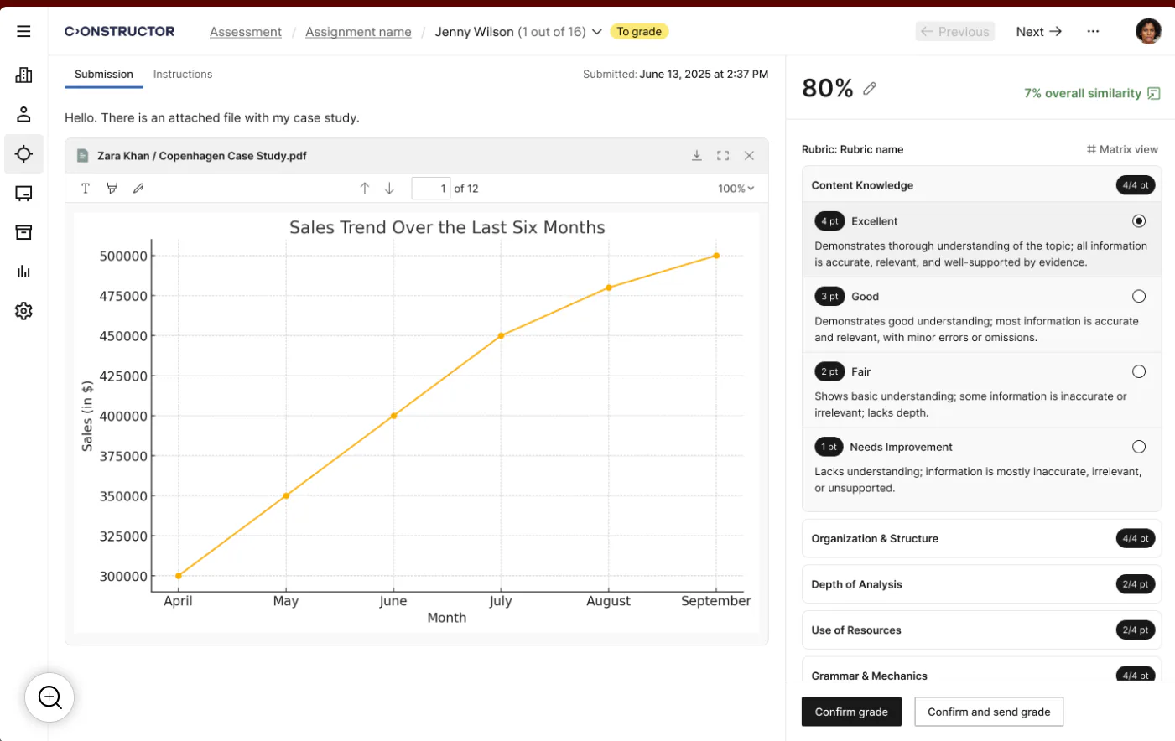Open the Assessment breadcrumb link
The image size is (1175, 741).
click(x=246, y=32)
